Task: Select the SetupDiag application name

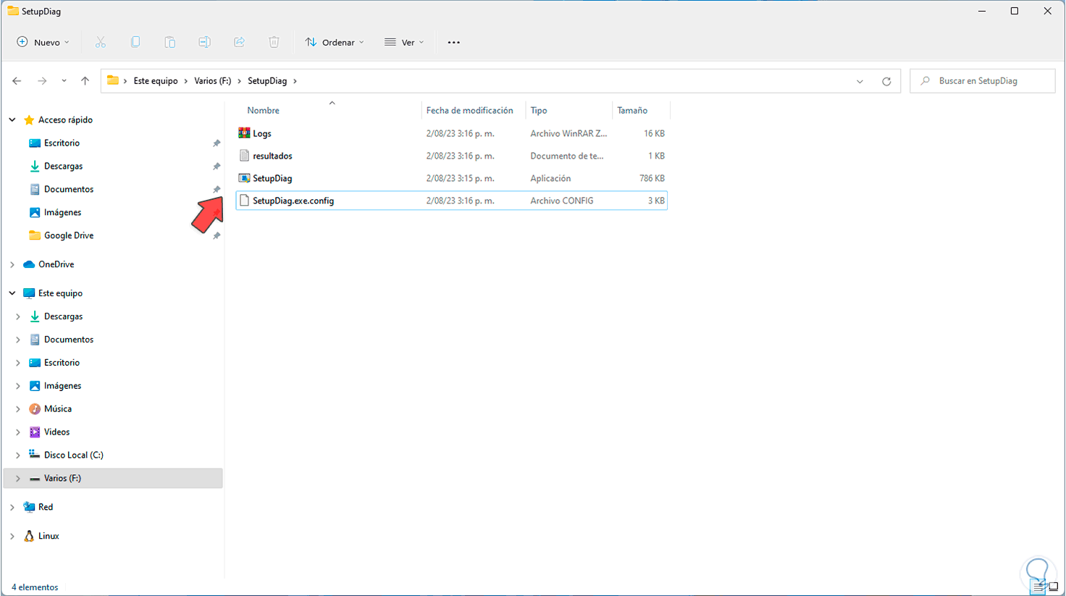Action: point(272,178)
